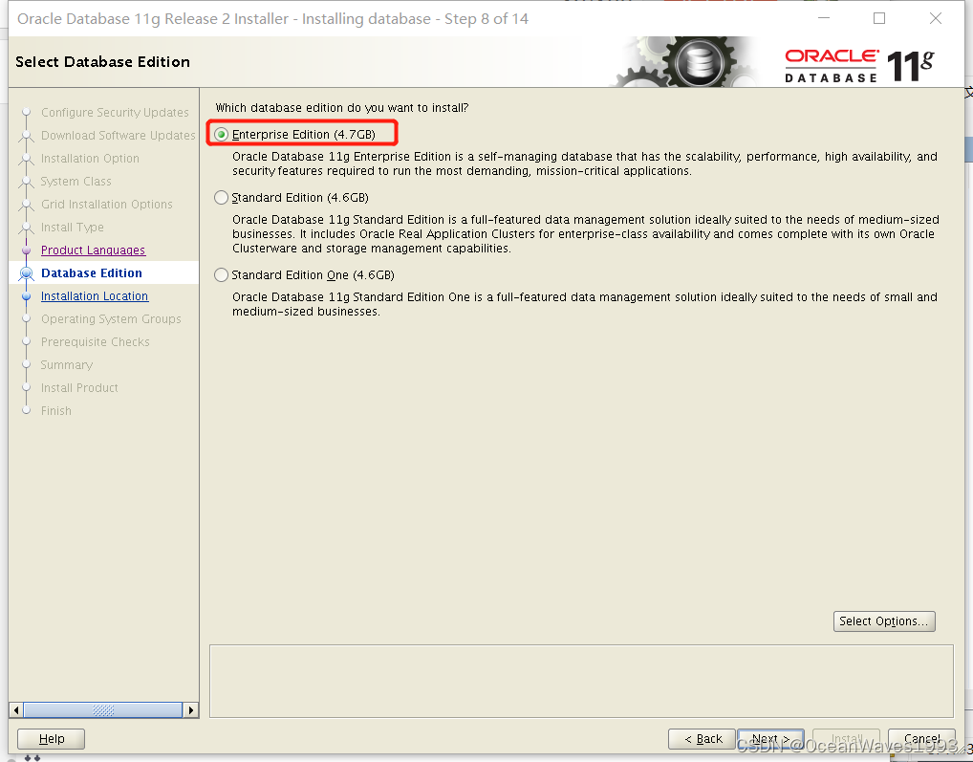Click the sidebar horizontal scrollbar thumb

click(103, 709)
